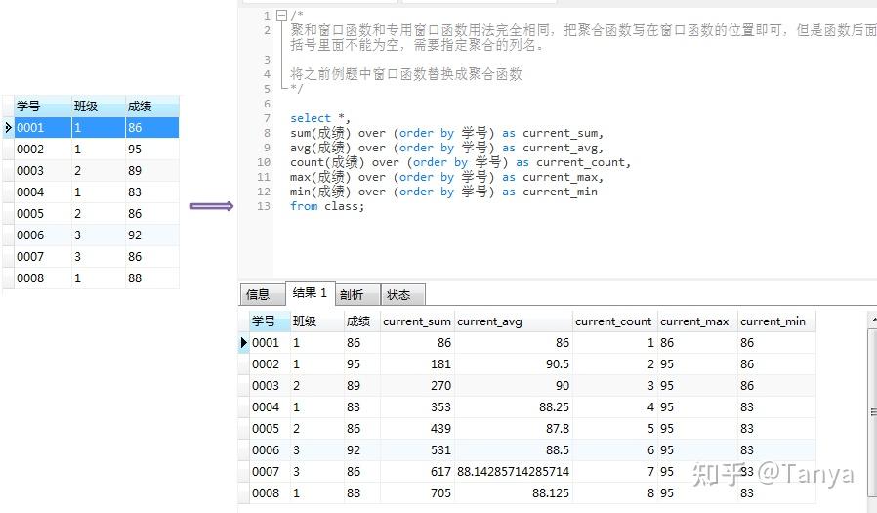Click line number 7 in the gutter

[267, 118]
